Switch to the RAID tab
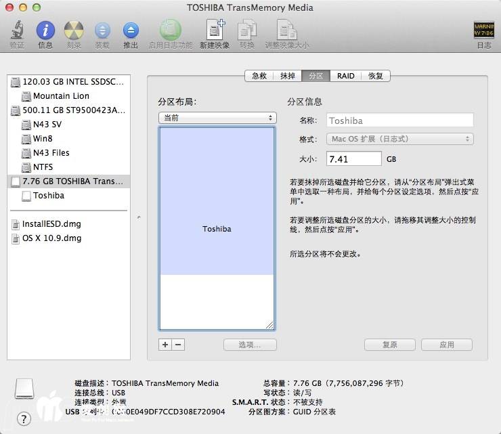 coord(346,76)
